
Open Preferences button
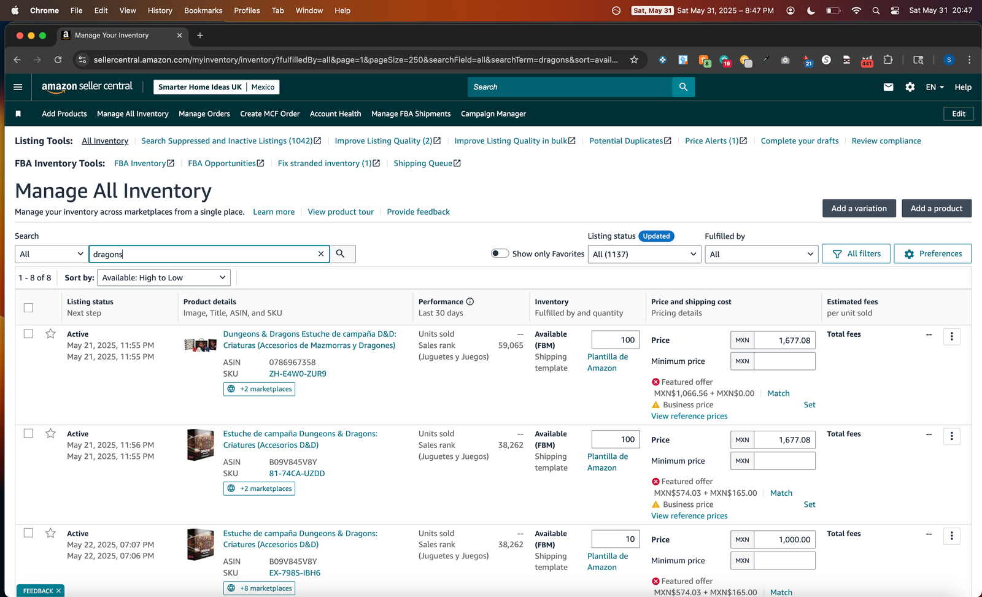click(932, 254)
